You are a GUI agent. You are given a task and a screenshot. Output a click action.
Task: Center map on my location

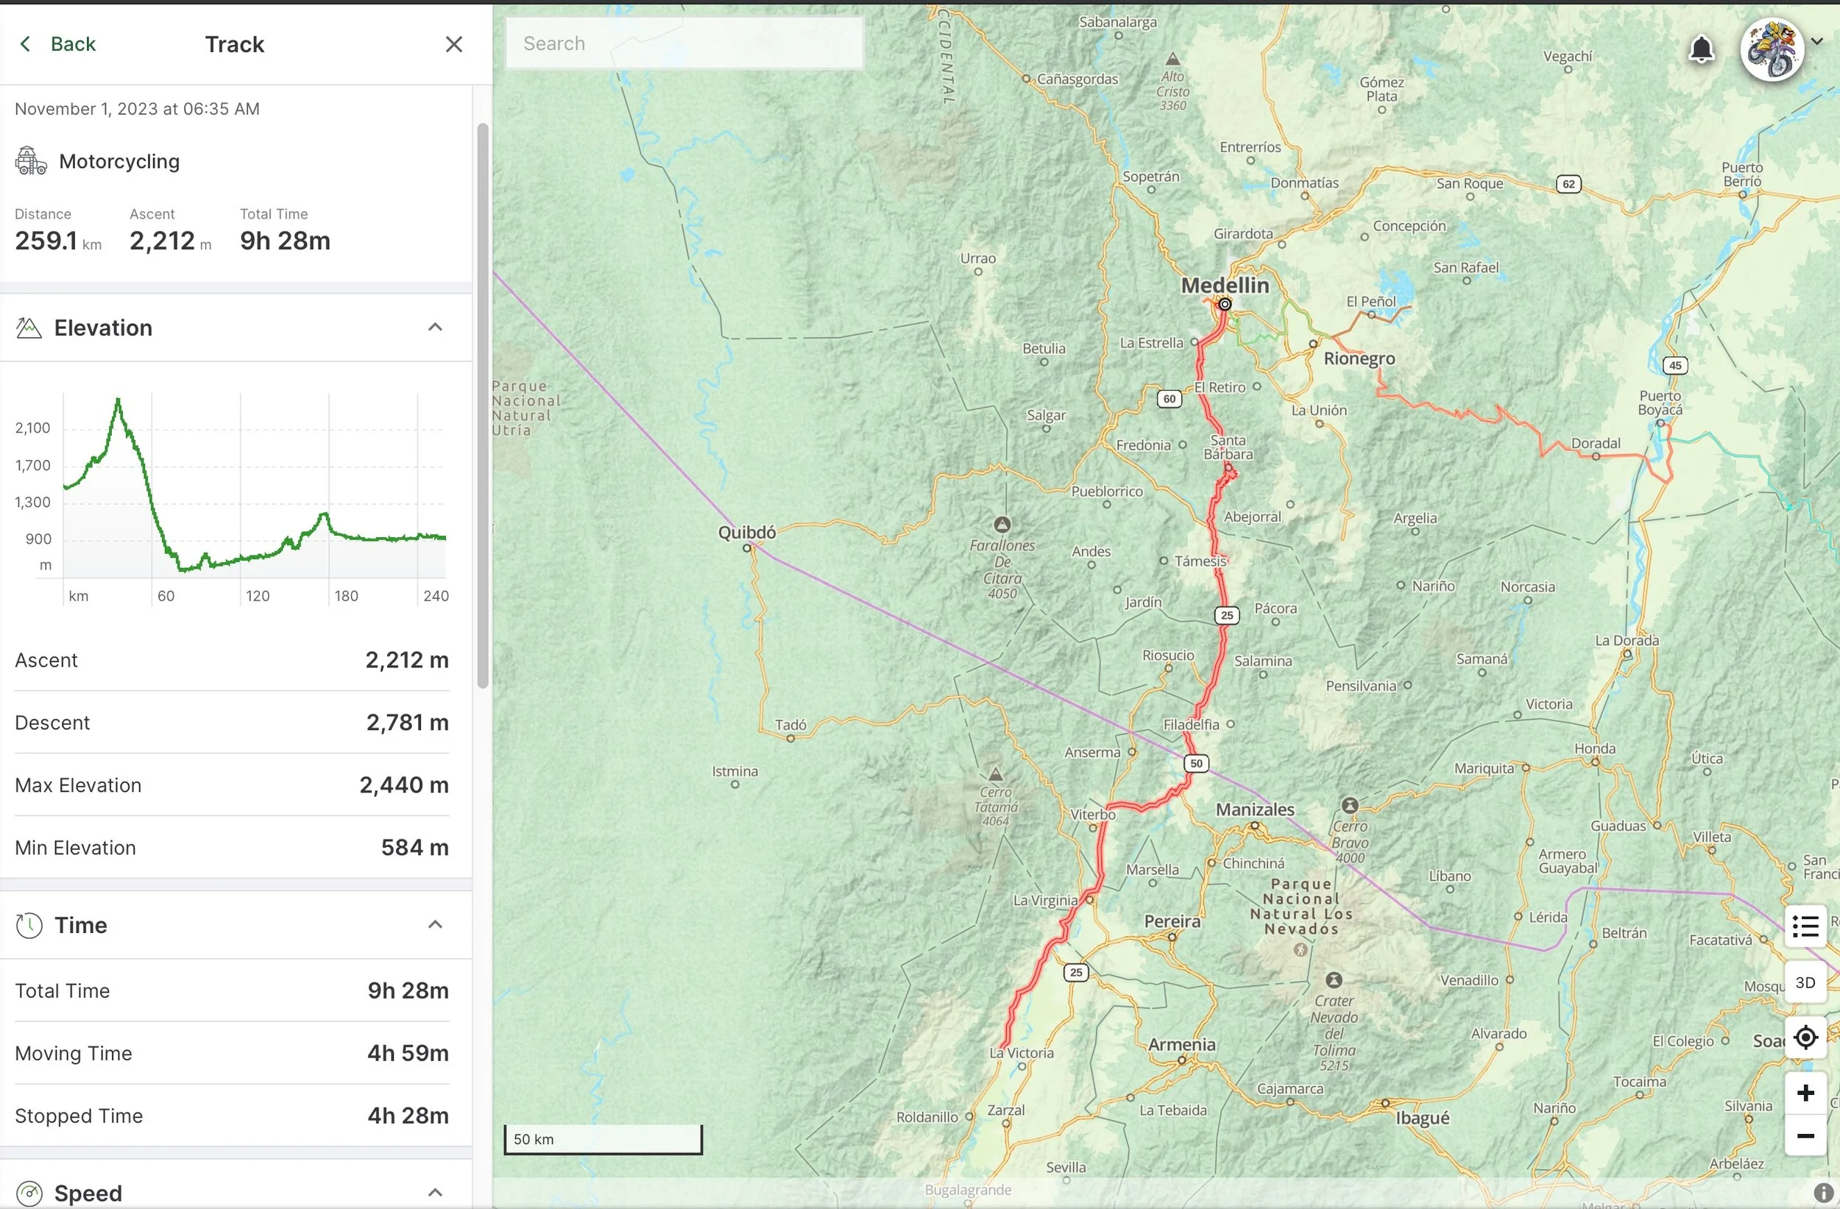[x=1805, y=1038]
